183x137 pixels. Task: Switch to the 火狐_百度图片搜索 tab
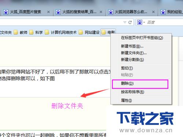(x=27, y=12)
